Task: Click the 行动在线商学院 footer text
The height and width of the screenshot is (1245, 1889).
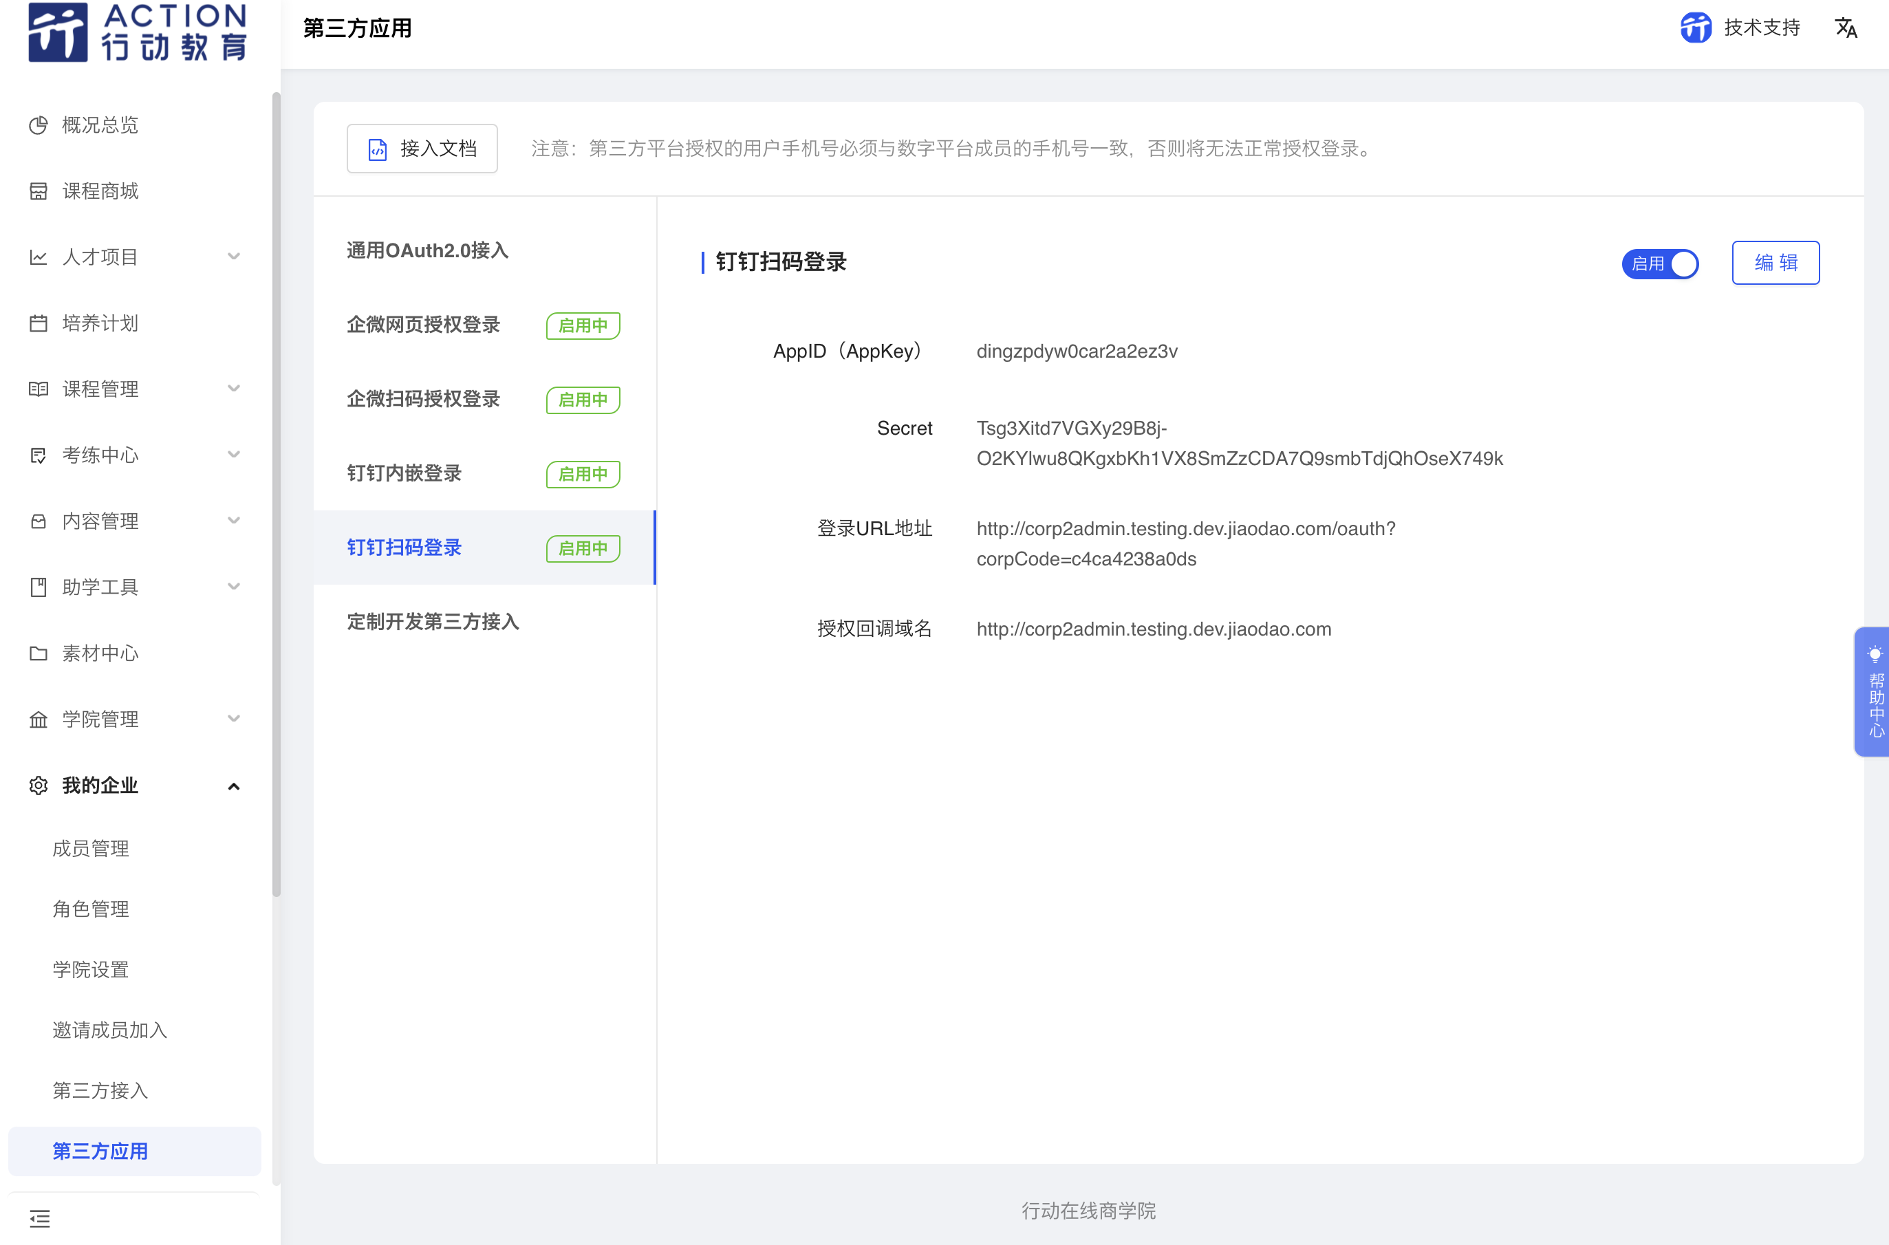Action: 1088,1211
